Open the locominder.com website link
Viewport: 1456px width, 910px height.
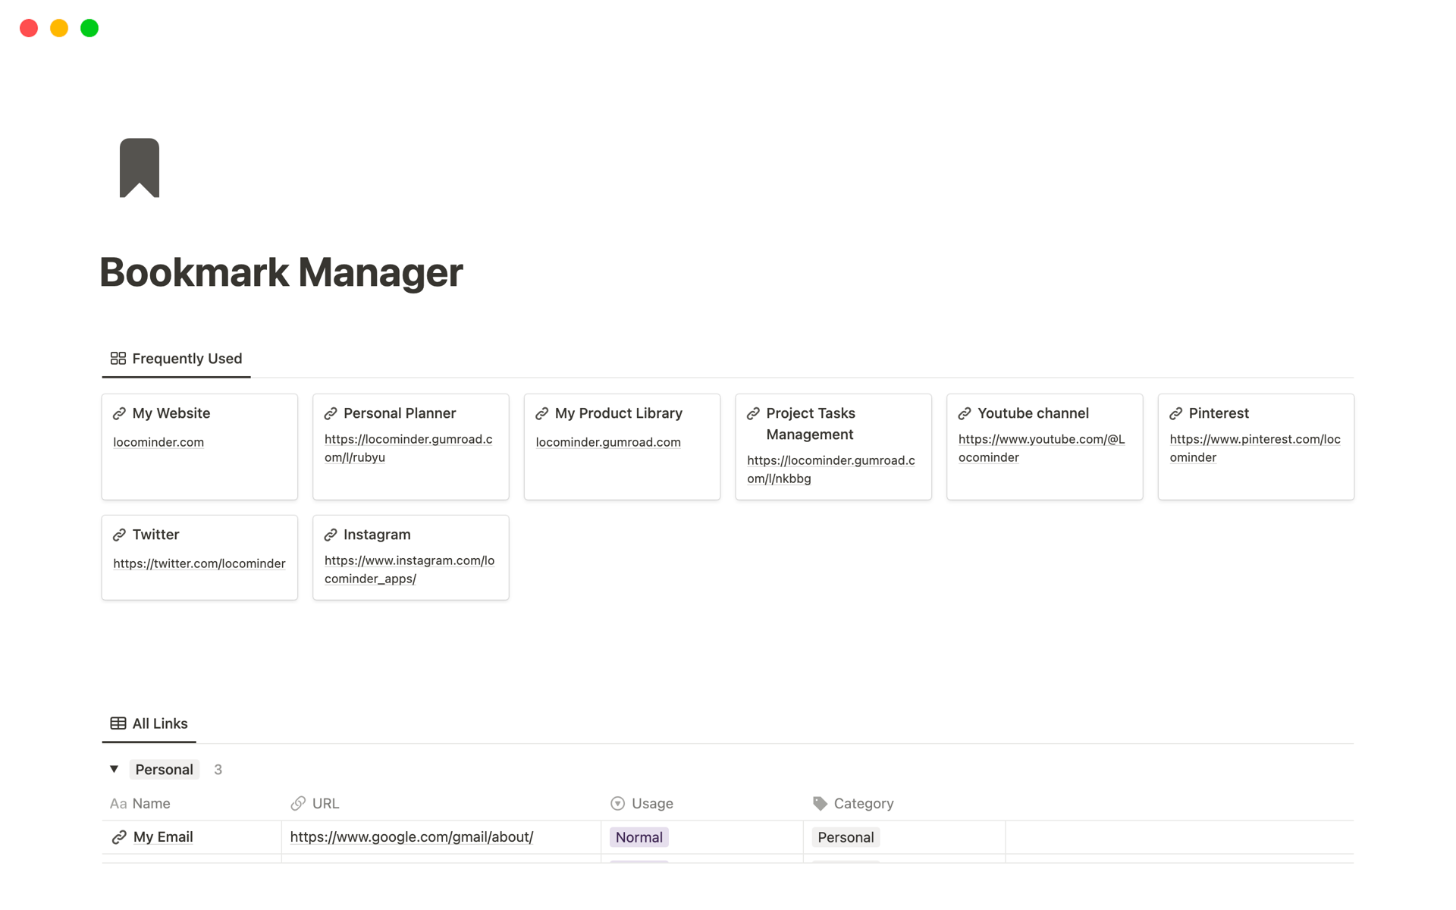click(x=158, y=442)
